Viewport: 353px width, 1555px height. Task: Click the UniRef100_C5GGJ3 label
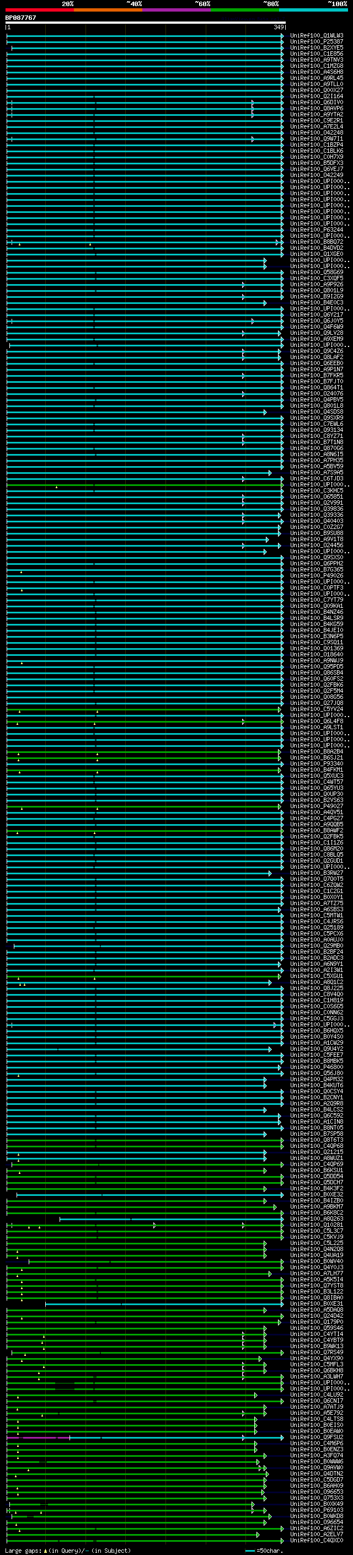316,1018
